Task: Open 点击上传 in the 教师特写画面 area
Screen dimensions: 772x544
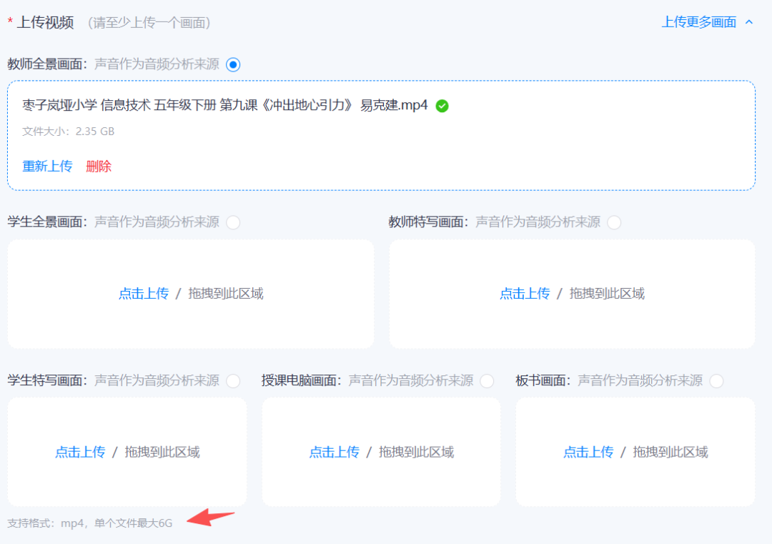Action: [x=525, y=293]
